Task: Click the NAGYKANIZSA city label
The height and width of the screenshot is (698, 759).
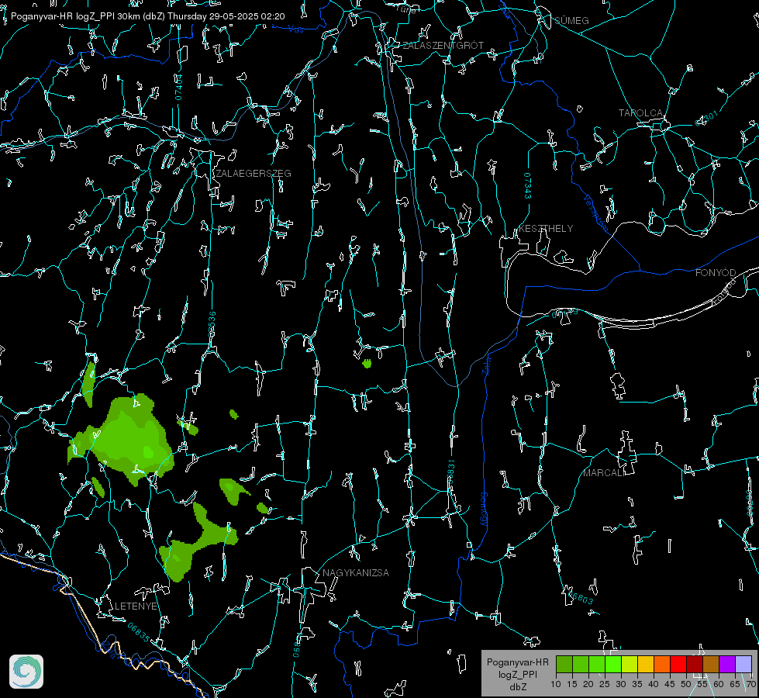Action: 356,572
